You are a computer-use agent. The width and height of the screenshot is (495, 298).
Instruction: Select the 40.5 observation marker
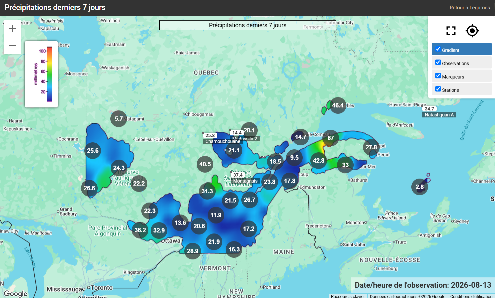tap(205, 164)
